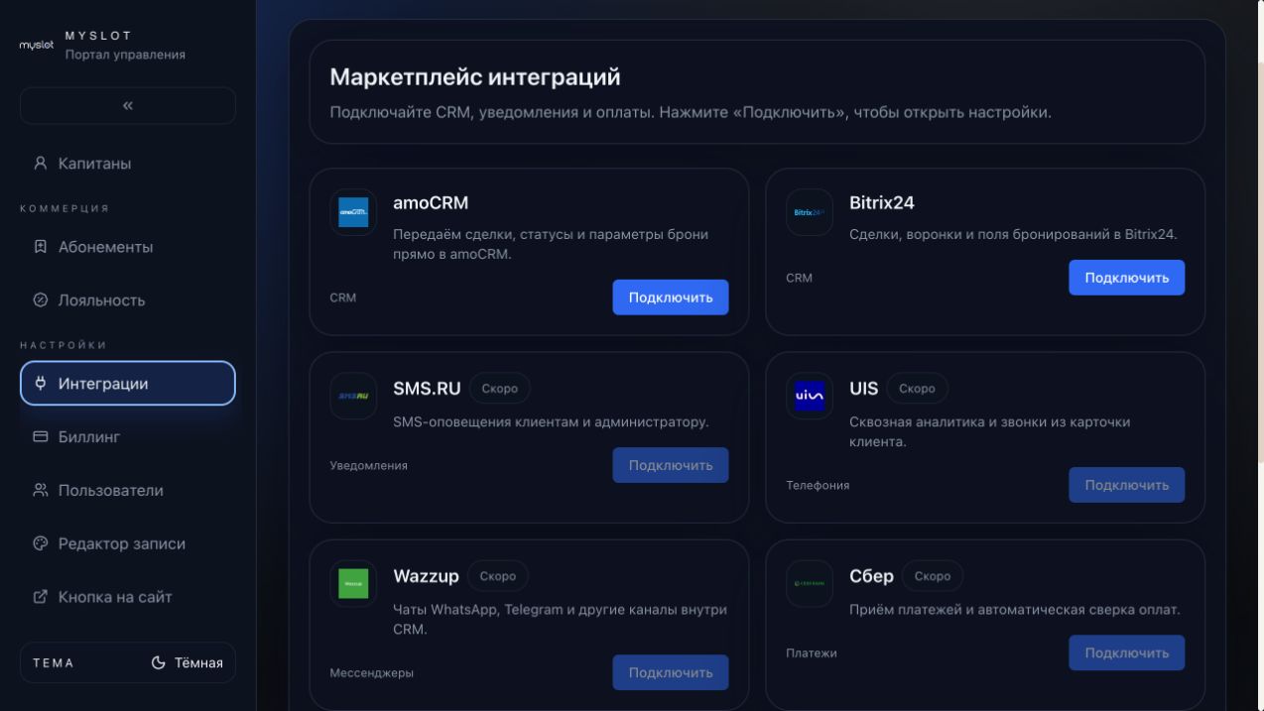Click the SMS.RU card title
Image resolution: width=1264 pixels, height=711 pixels.
click(427, 389)
